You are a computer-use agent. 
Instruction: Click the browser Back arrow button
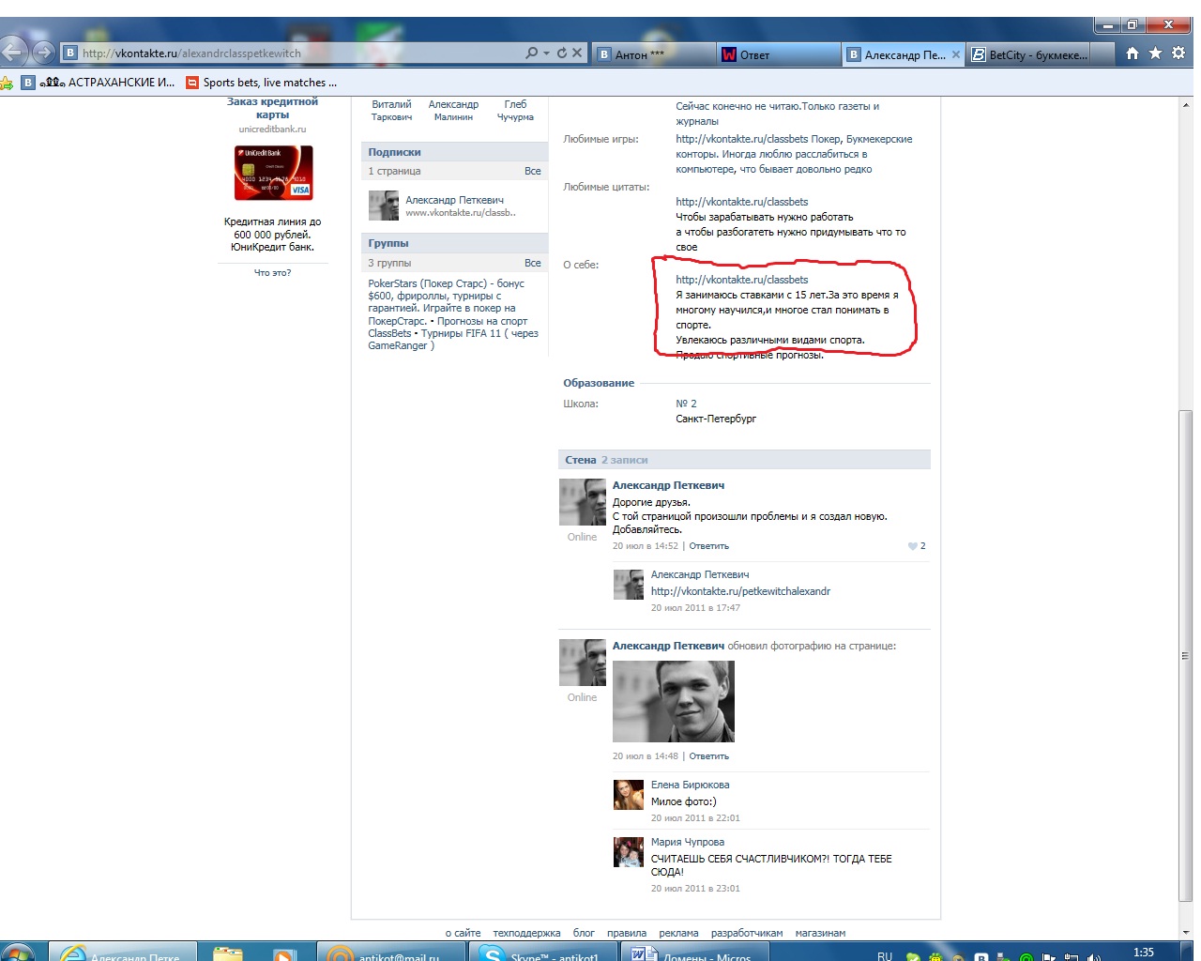coord(12,52)
